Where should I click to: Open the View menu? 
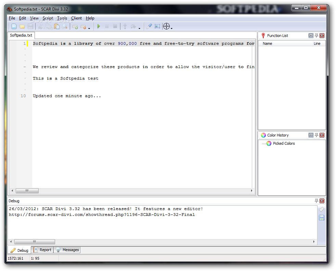pyautogui.click(x=34, y=18)
